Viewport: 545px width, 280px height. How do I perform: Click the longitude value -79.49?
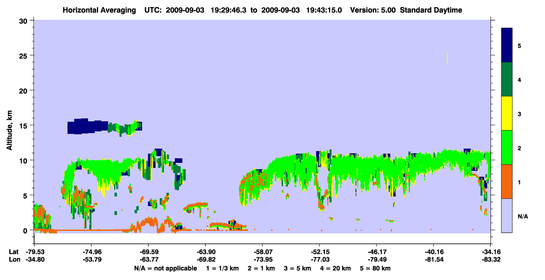pos(376,260)
